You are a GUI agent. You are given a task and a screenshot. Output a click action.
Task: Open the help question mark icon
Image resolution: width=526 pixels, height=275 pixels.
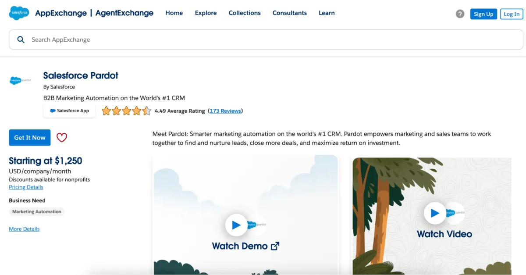pyautogui.click(x=459, y=14)
